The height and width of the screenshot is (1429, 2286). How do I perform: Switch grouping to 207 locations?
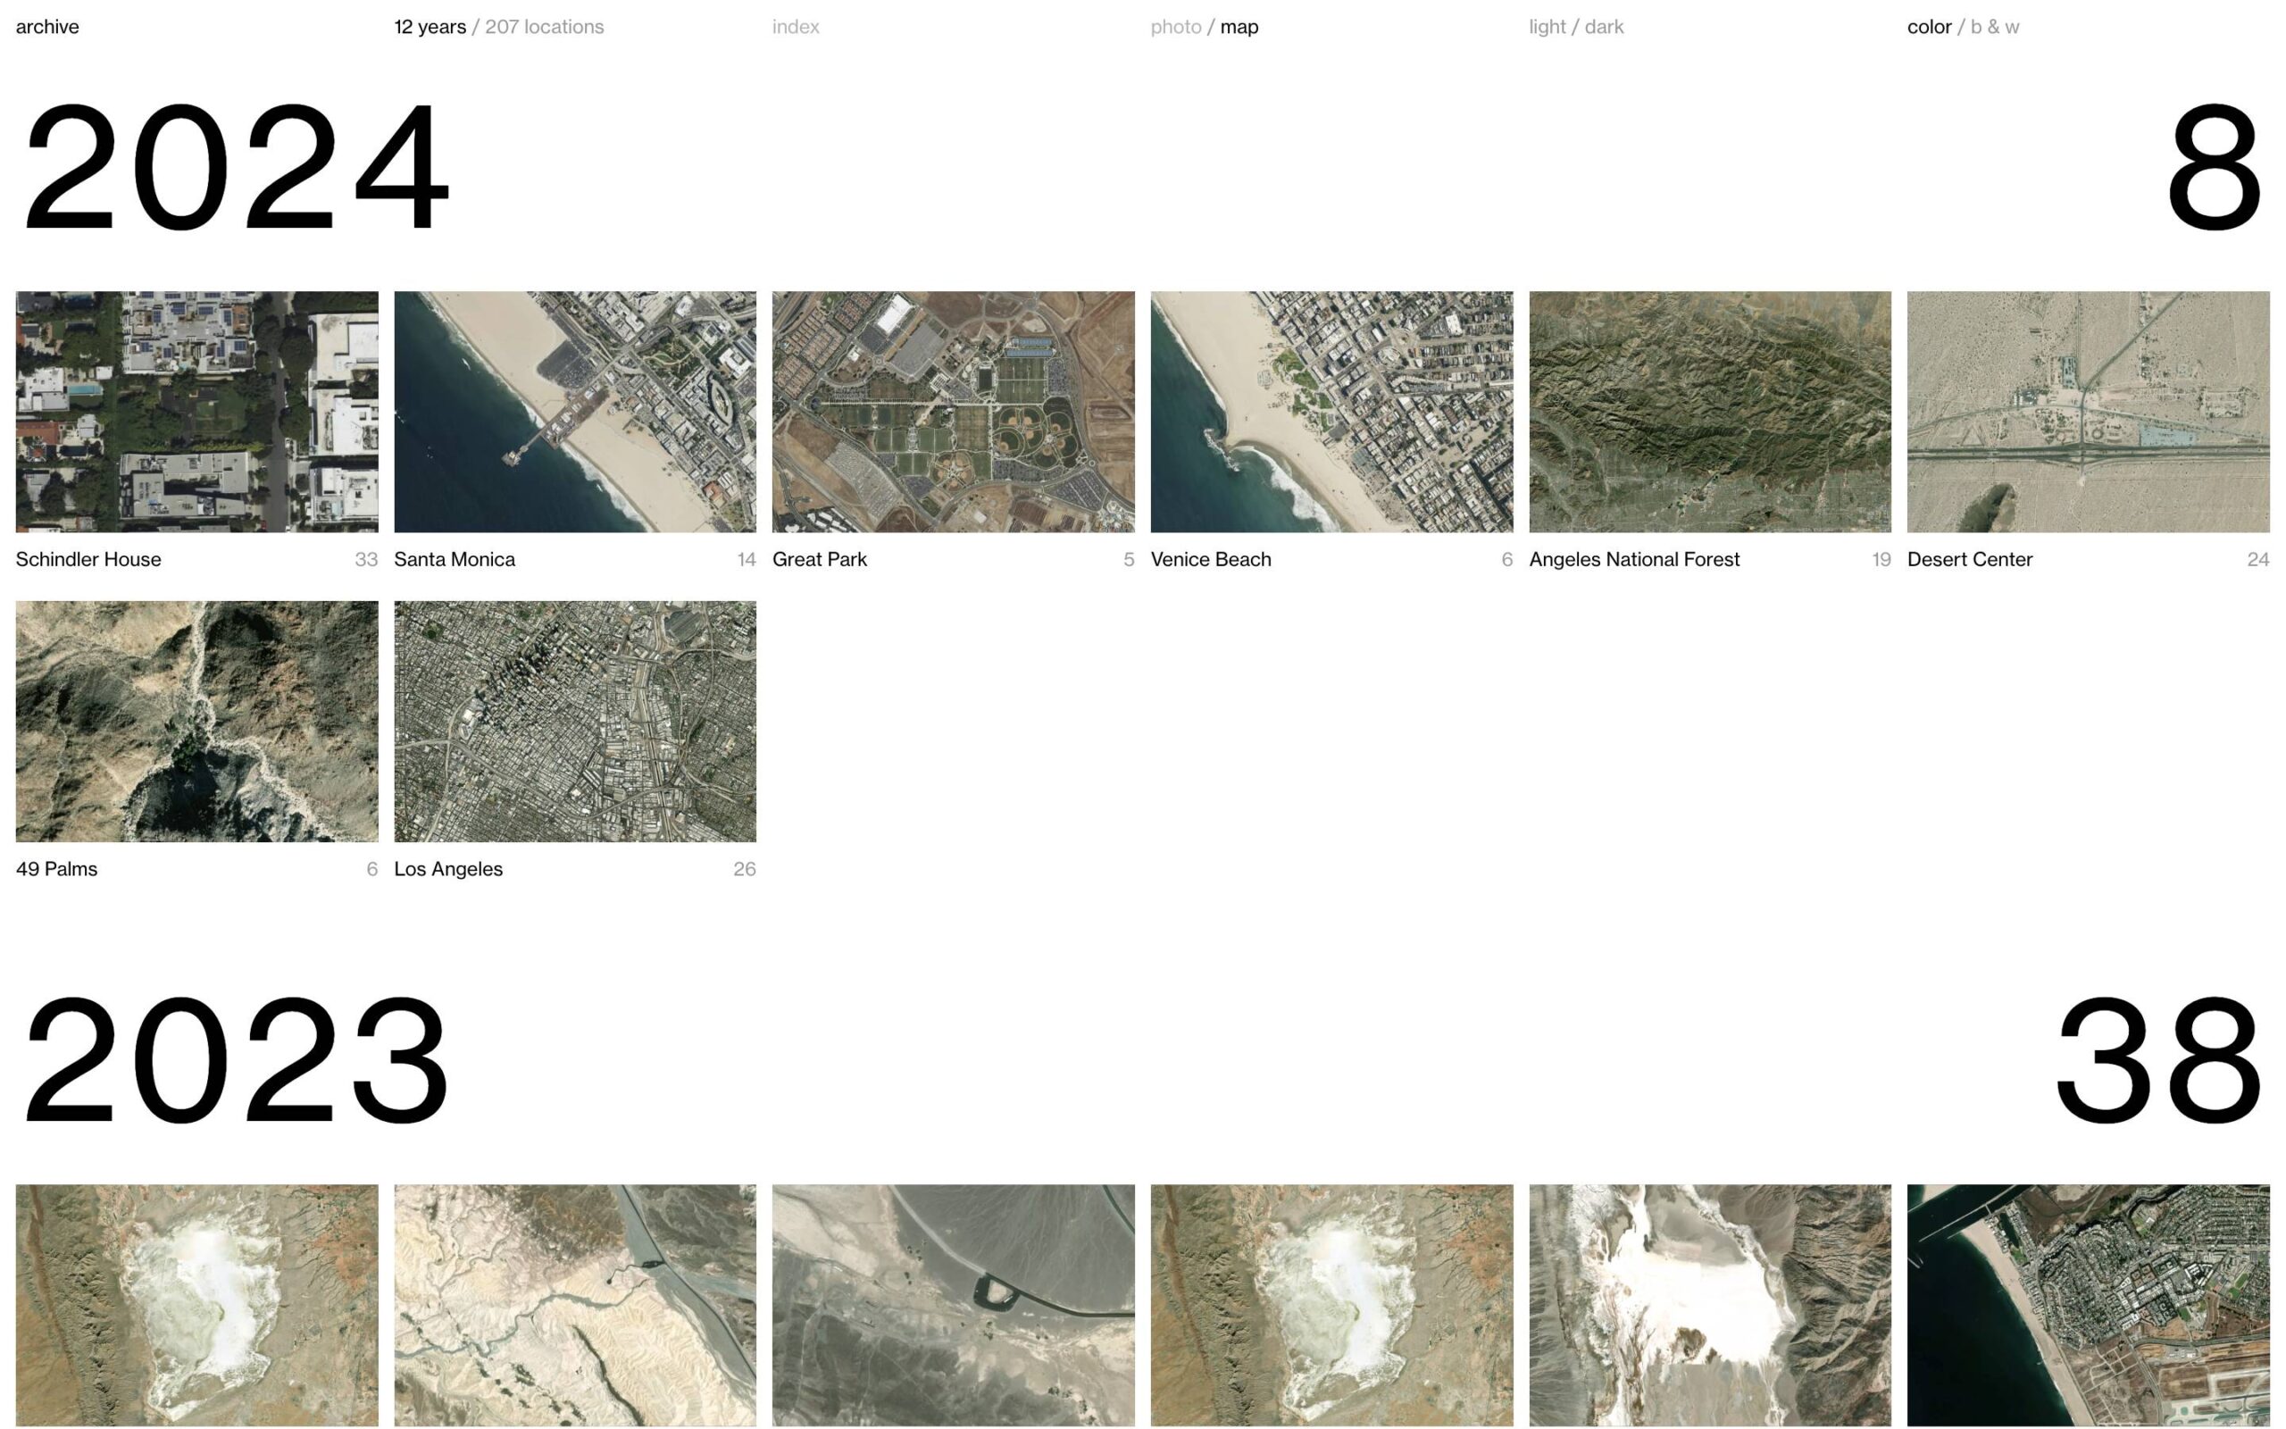[x=544, y=27]
